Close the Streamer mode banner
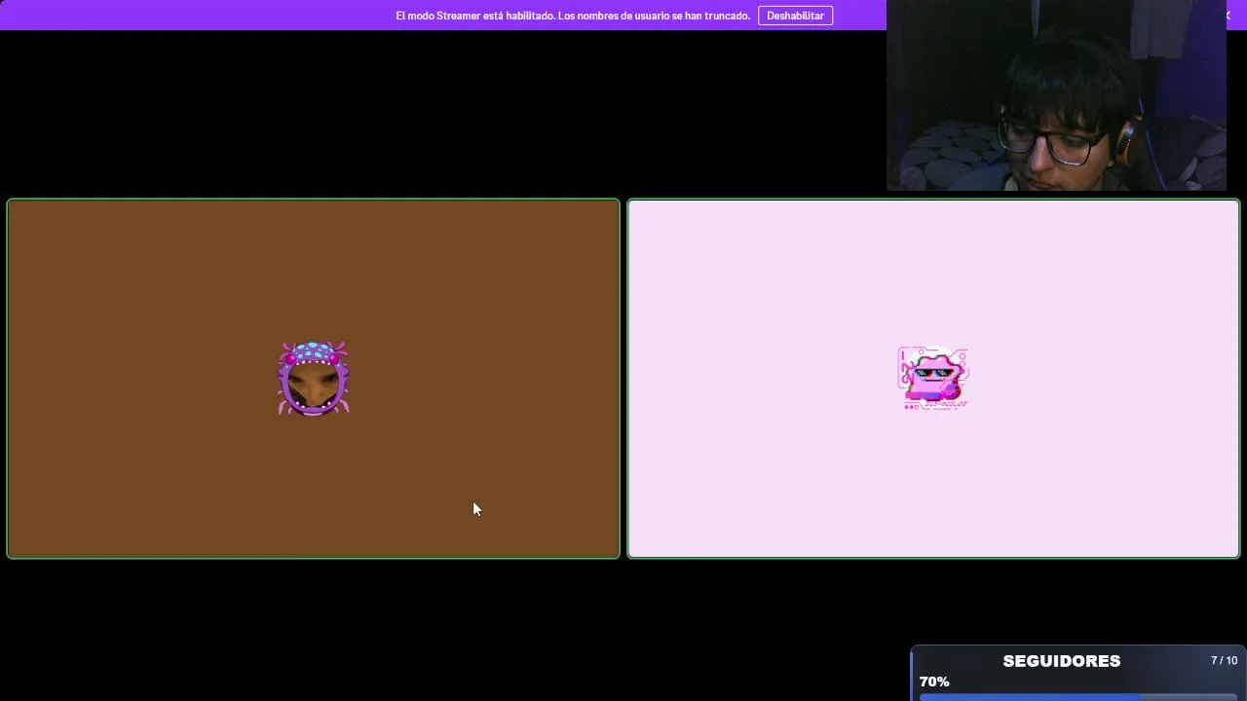The width and height of the screenshot is (1247, 701). [x=1228, y=16]
